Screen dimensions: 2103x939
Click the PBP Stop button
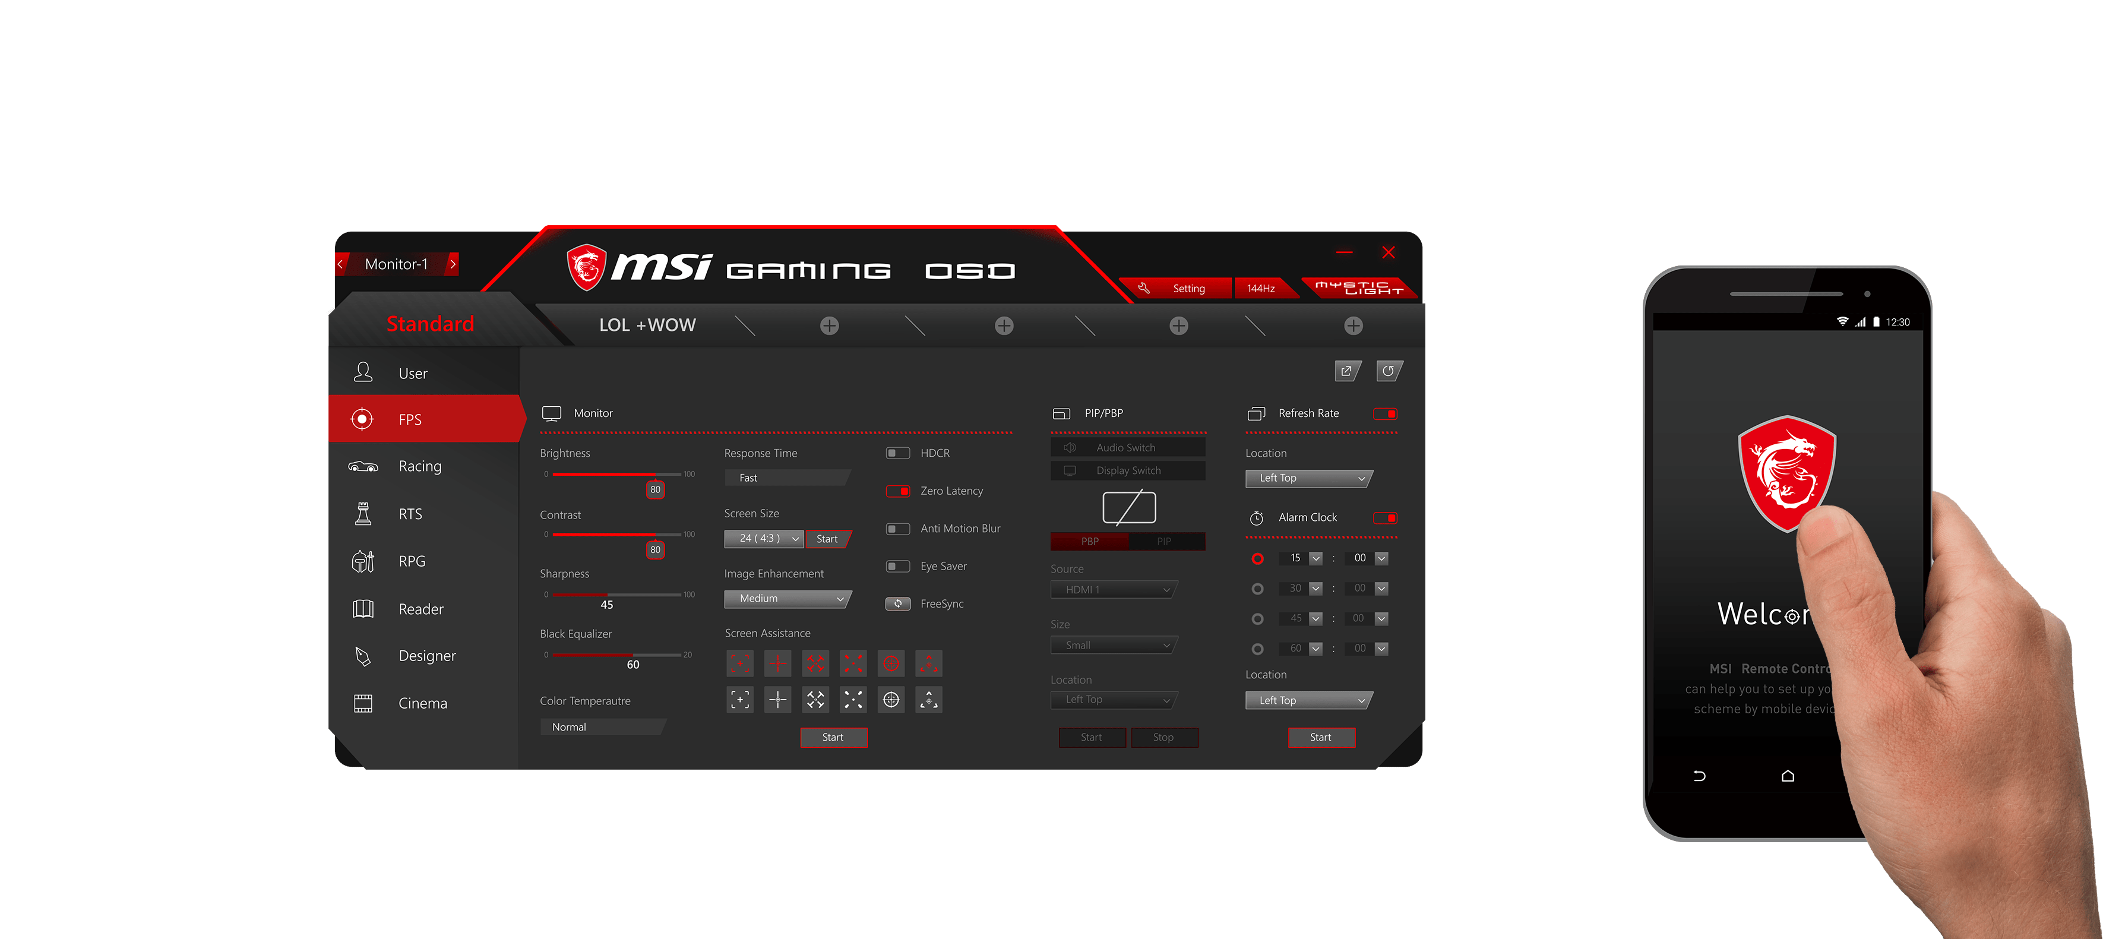[x=1163, y=736]
